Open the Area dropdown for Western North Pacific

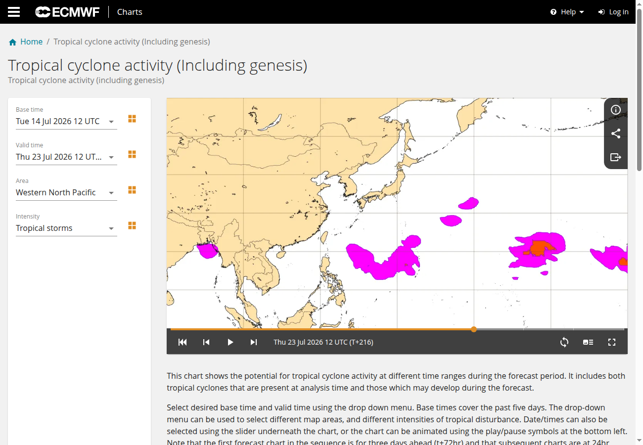66,192
